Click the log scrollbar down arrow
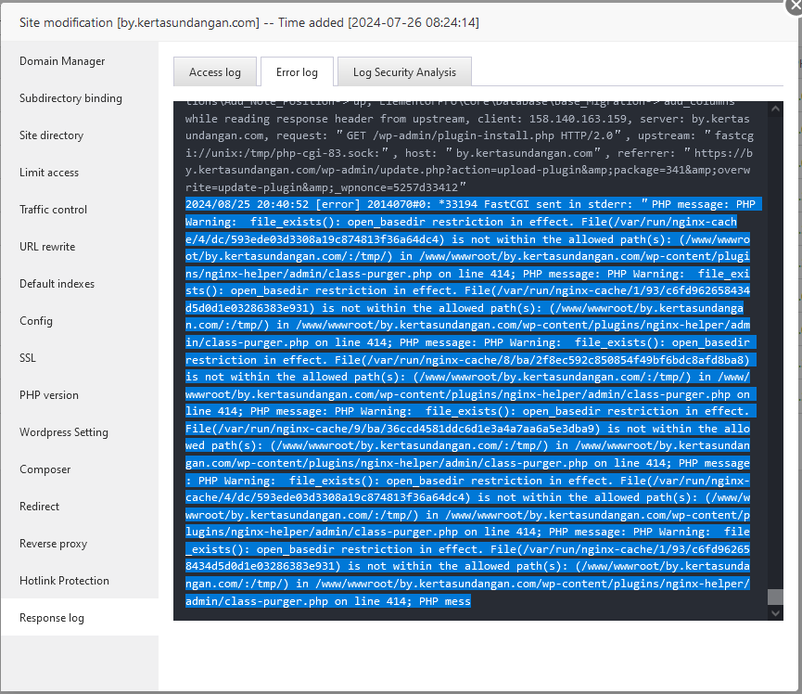Viewport: 802px width, 694px height. click(x=776, y=612)
